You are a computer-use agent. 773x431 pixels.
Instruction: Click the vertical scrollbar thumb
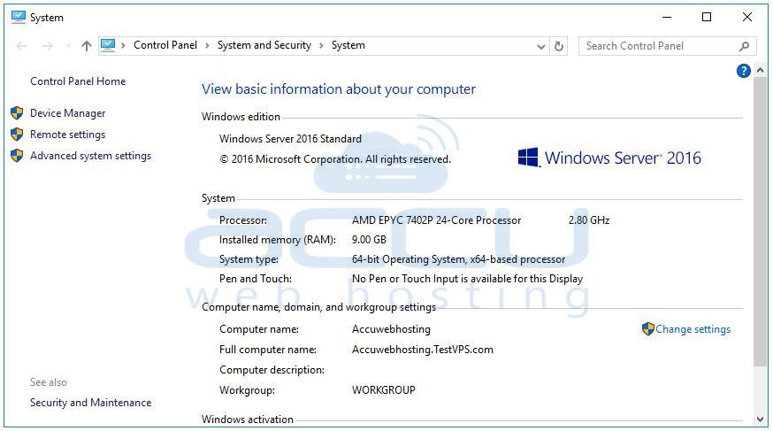761,222
